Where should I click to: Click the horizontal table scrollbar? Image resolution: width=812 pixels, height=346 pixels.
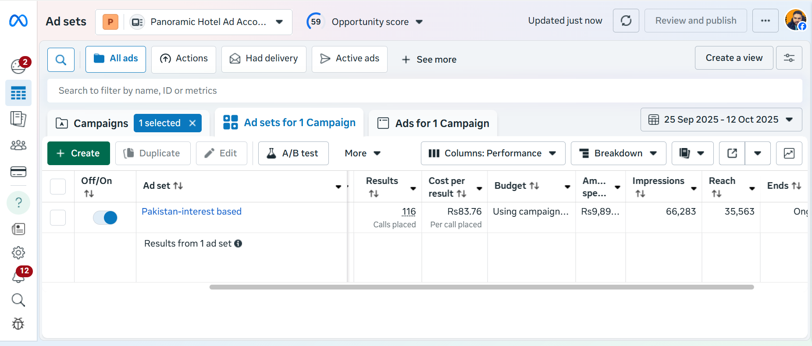click(481, 287)
